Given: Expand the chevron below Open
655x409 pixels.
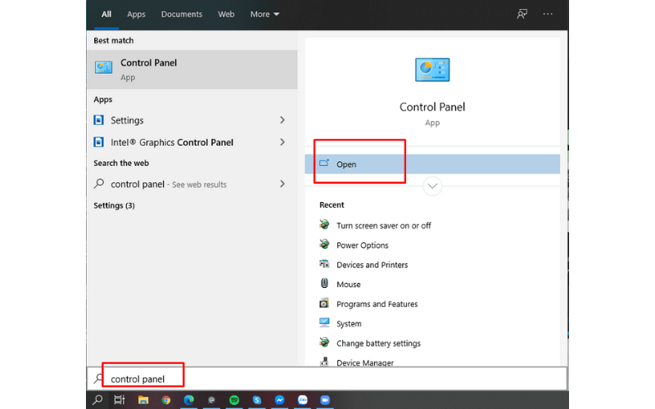Looking at the screenshot, I should point(432,187).
